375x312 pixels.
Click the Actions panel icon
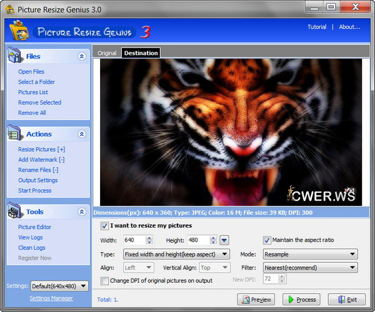tap(15, 134)
